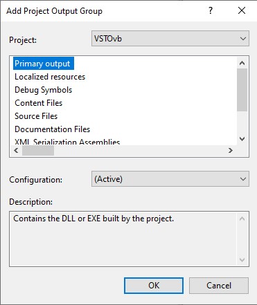Screen dimensions: 257x305
Task: Choose Debug Symbols output group
Action: click(44, 90)
